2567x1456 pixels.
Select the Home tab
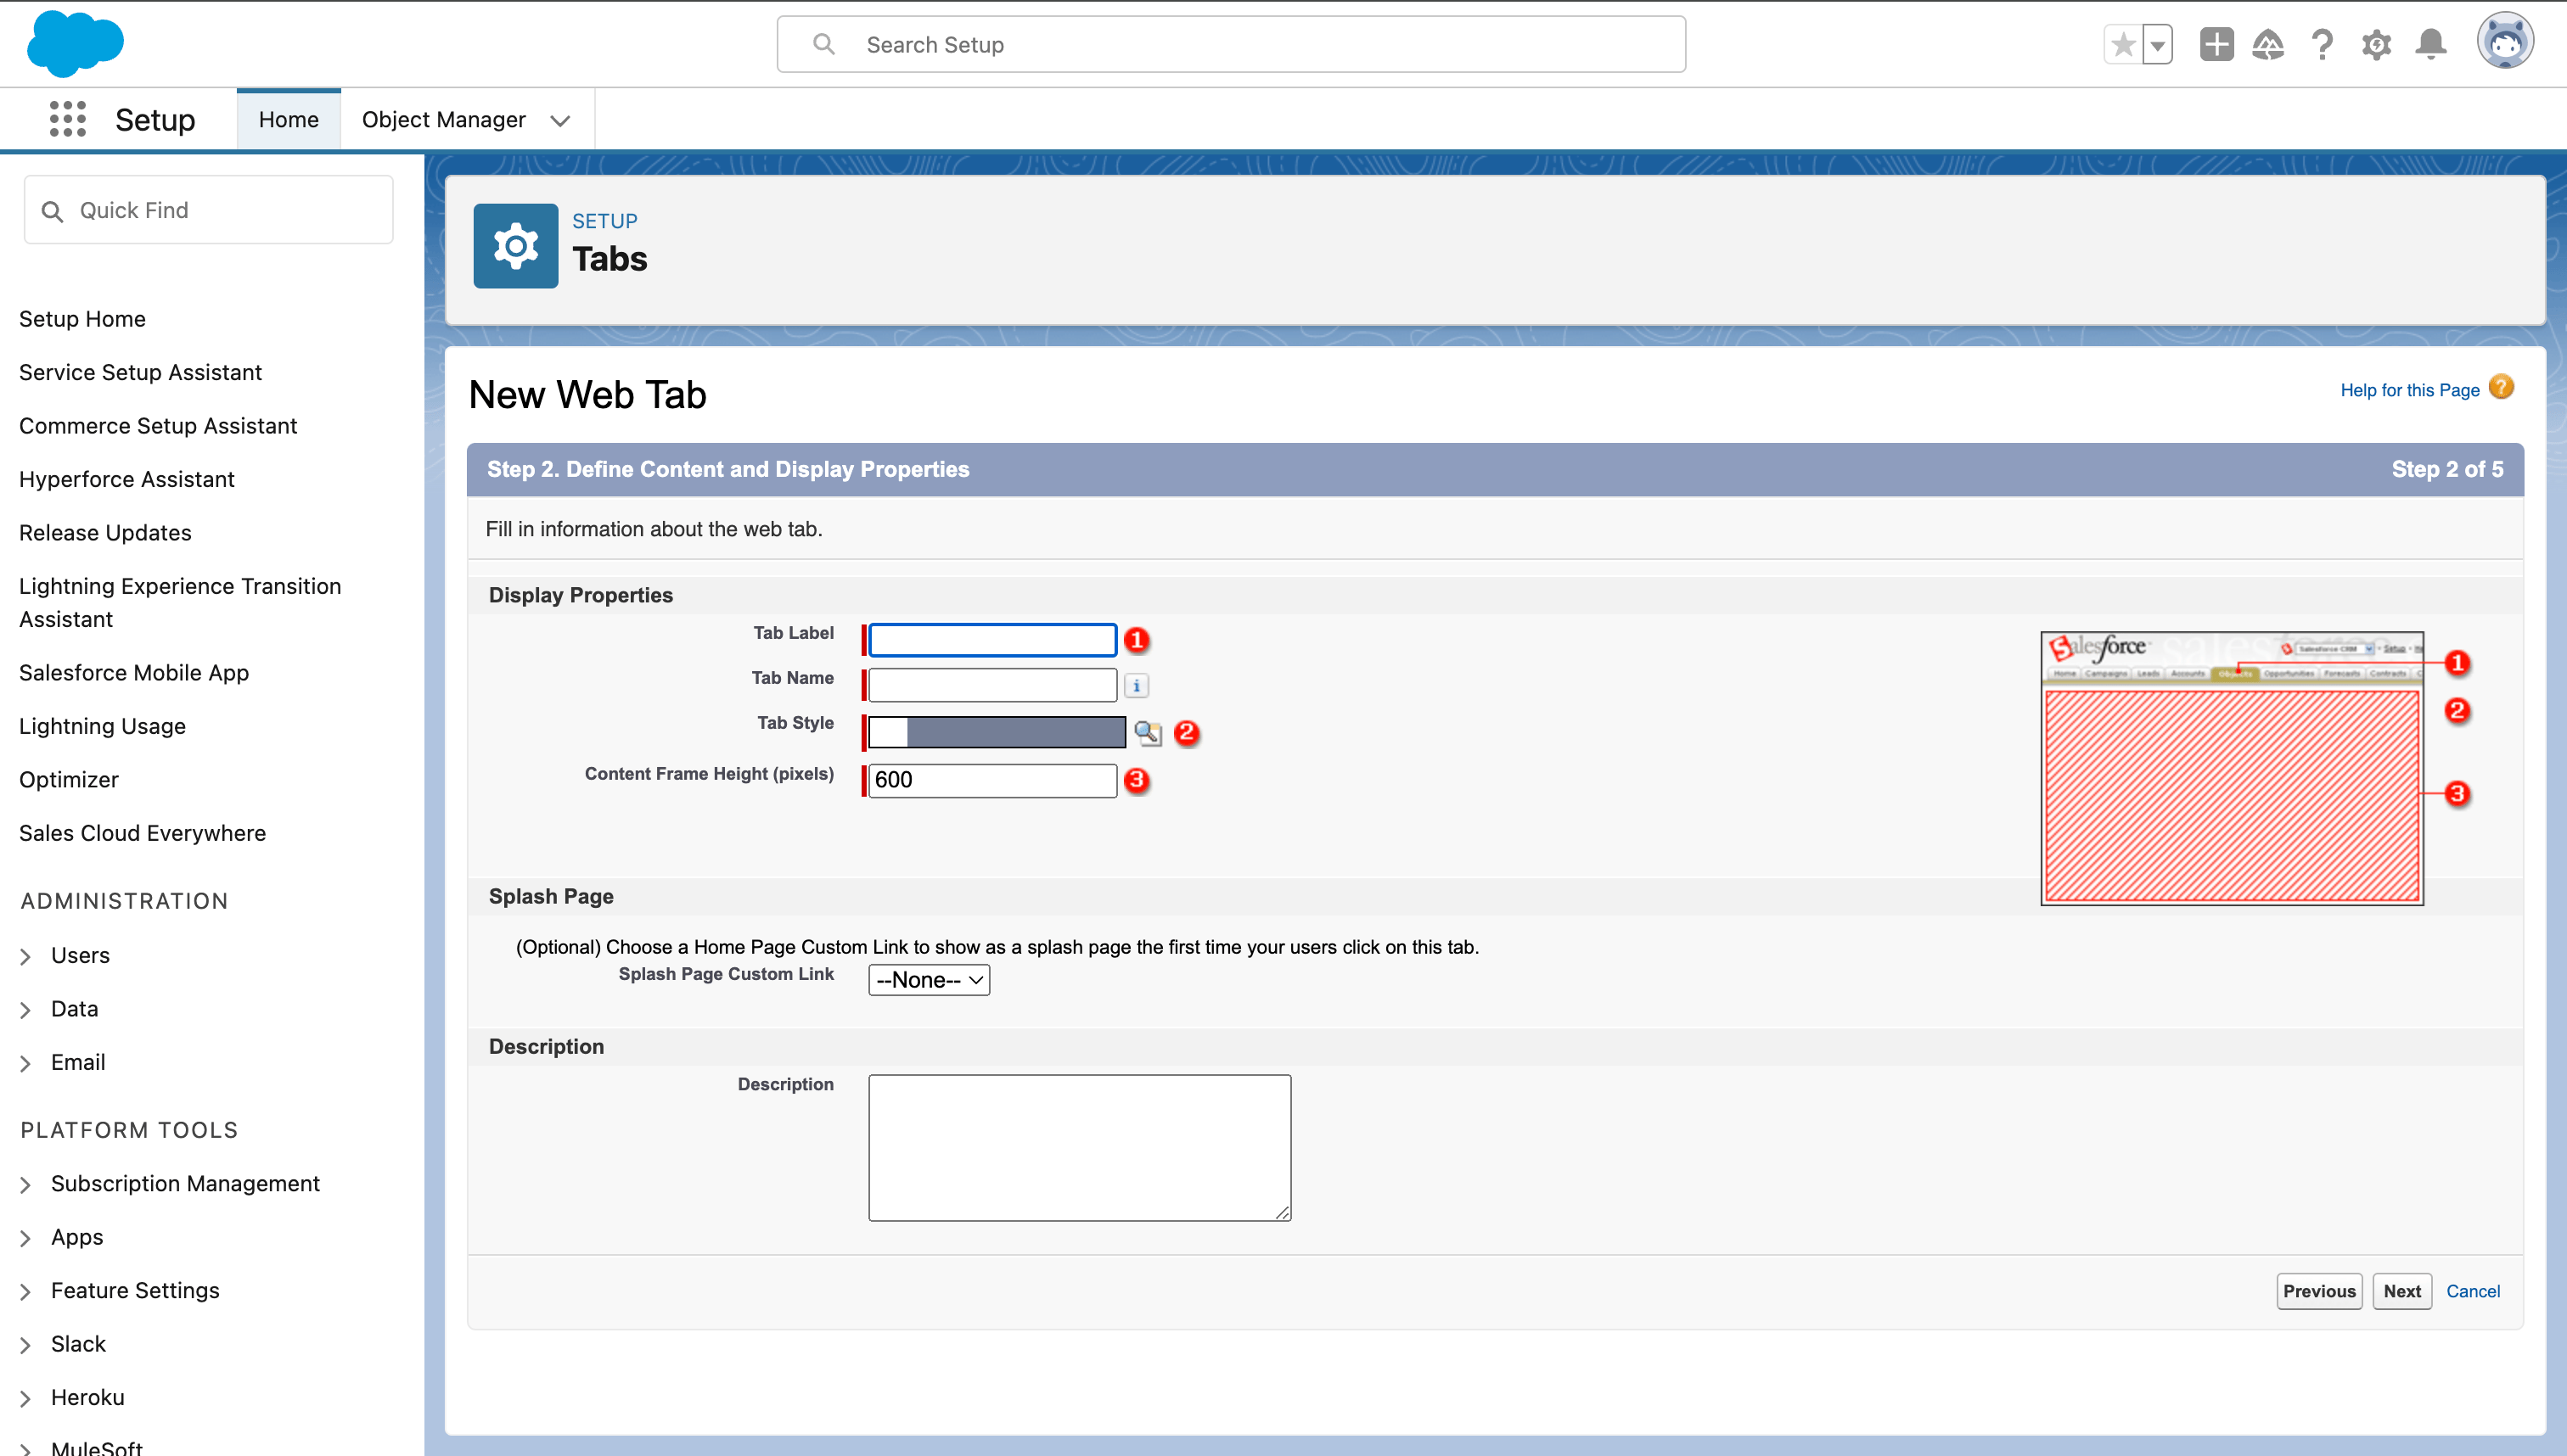pos(288,119)
